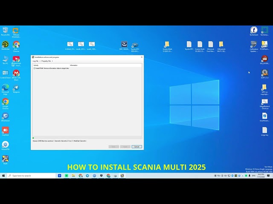Open the WinDirStat desktop icon
The width and height of the screenshot is (273, 204).
6,45
